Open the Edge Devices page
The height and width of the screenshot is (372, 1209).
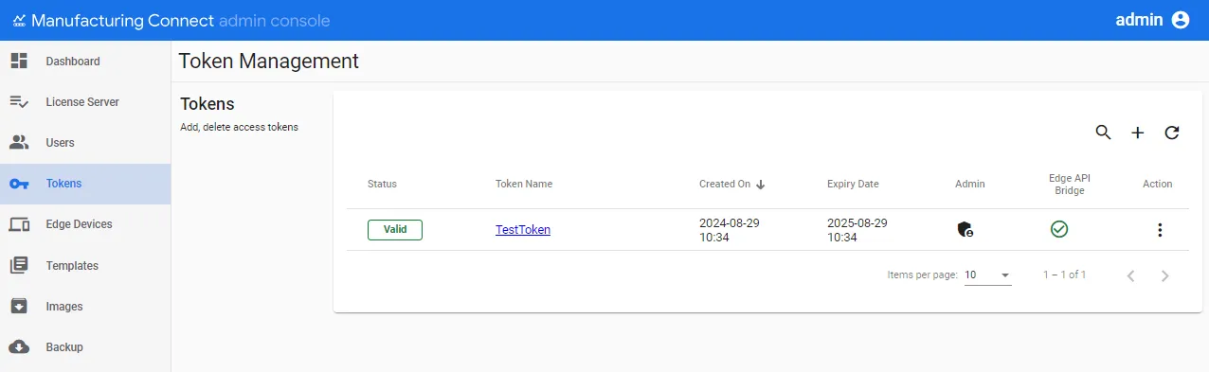click(x=85, y=224)
